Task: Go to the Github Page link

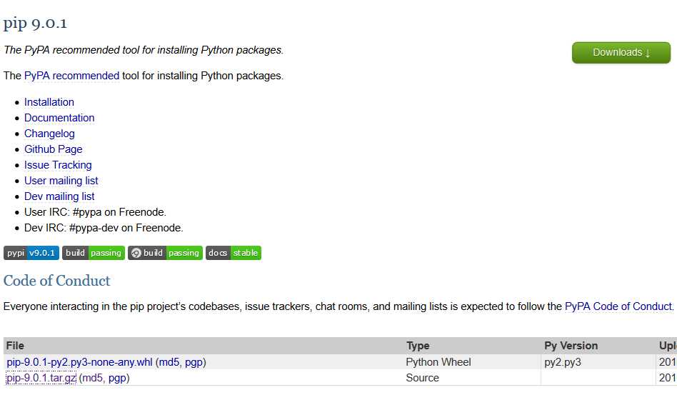Action: pyautogui.click(x=53, y=149)
